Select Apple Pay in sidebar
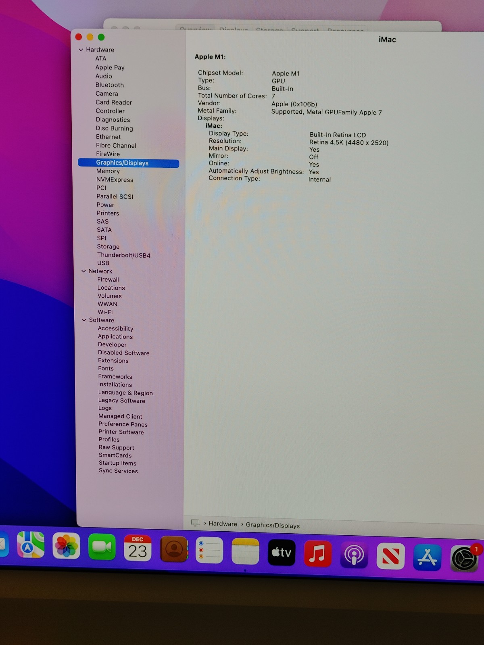 click(x=110, y=67)
